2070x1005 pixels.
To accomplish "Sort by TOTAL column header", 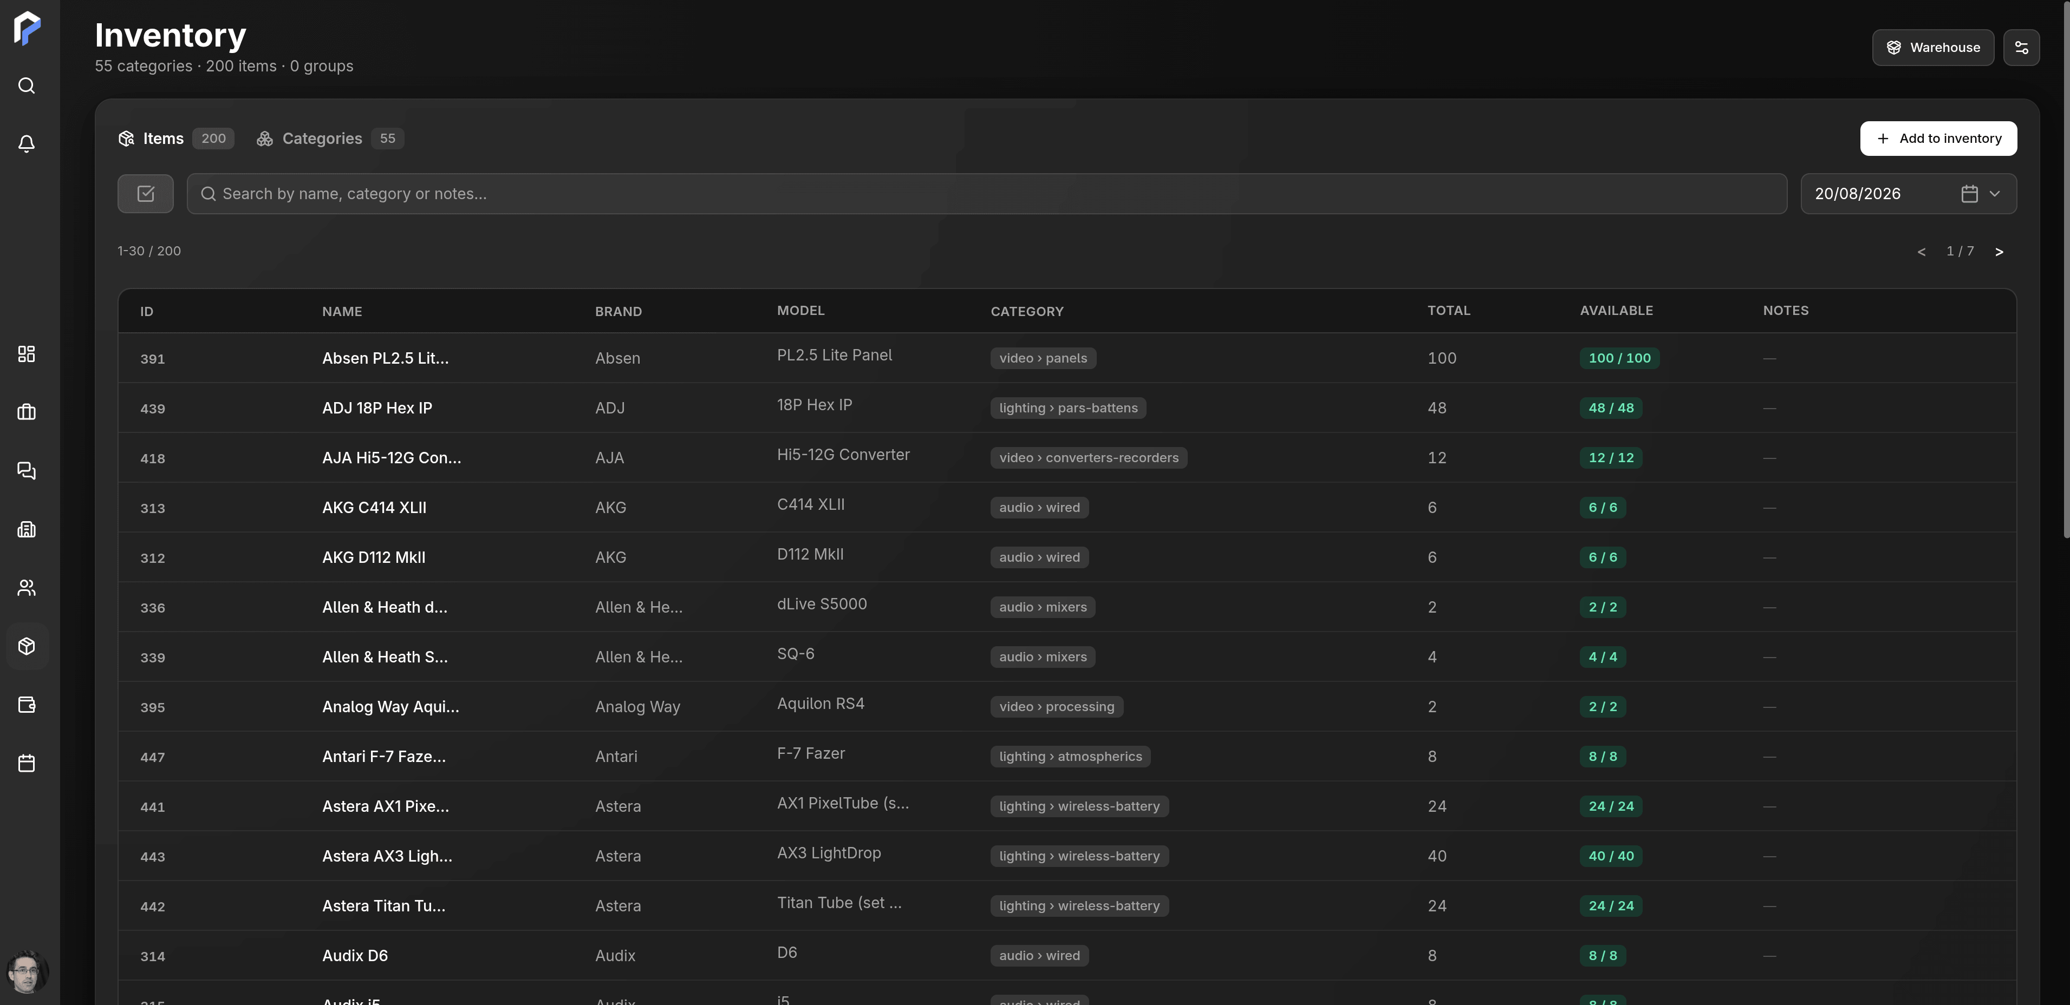I will (x=1449, y=311).
